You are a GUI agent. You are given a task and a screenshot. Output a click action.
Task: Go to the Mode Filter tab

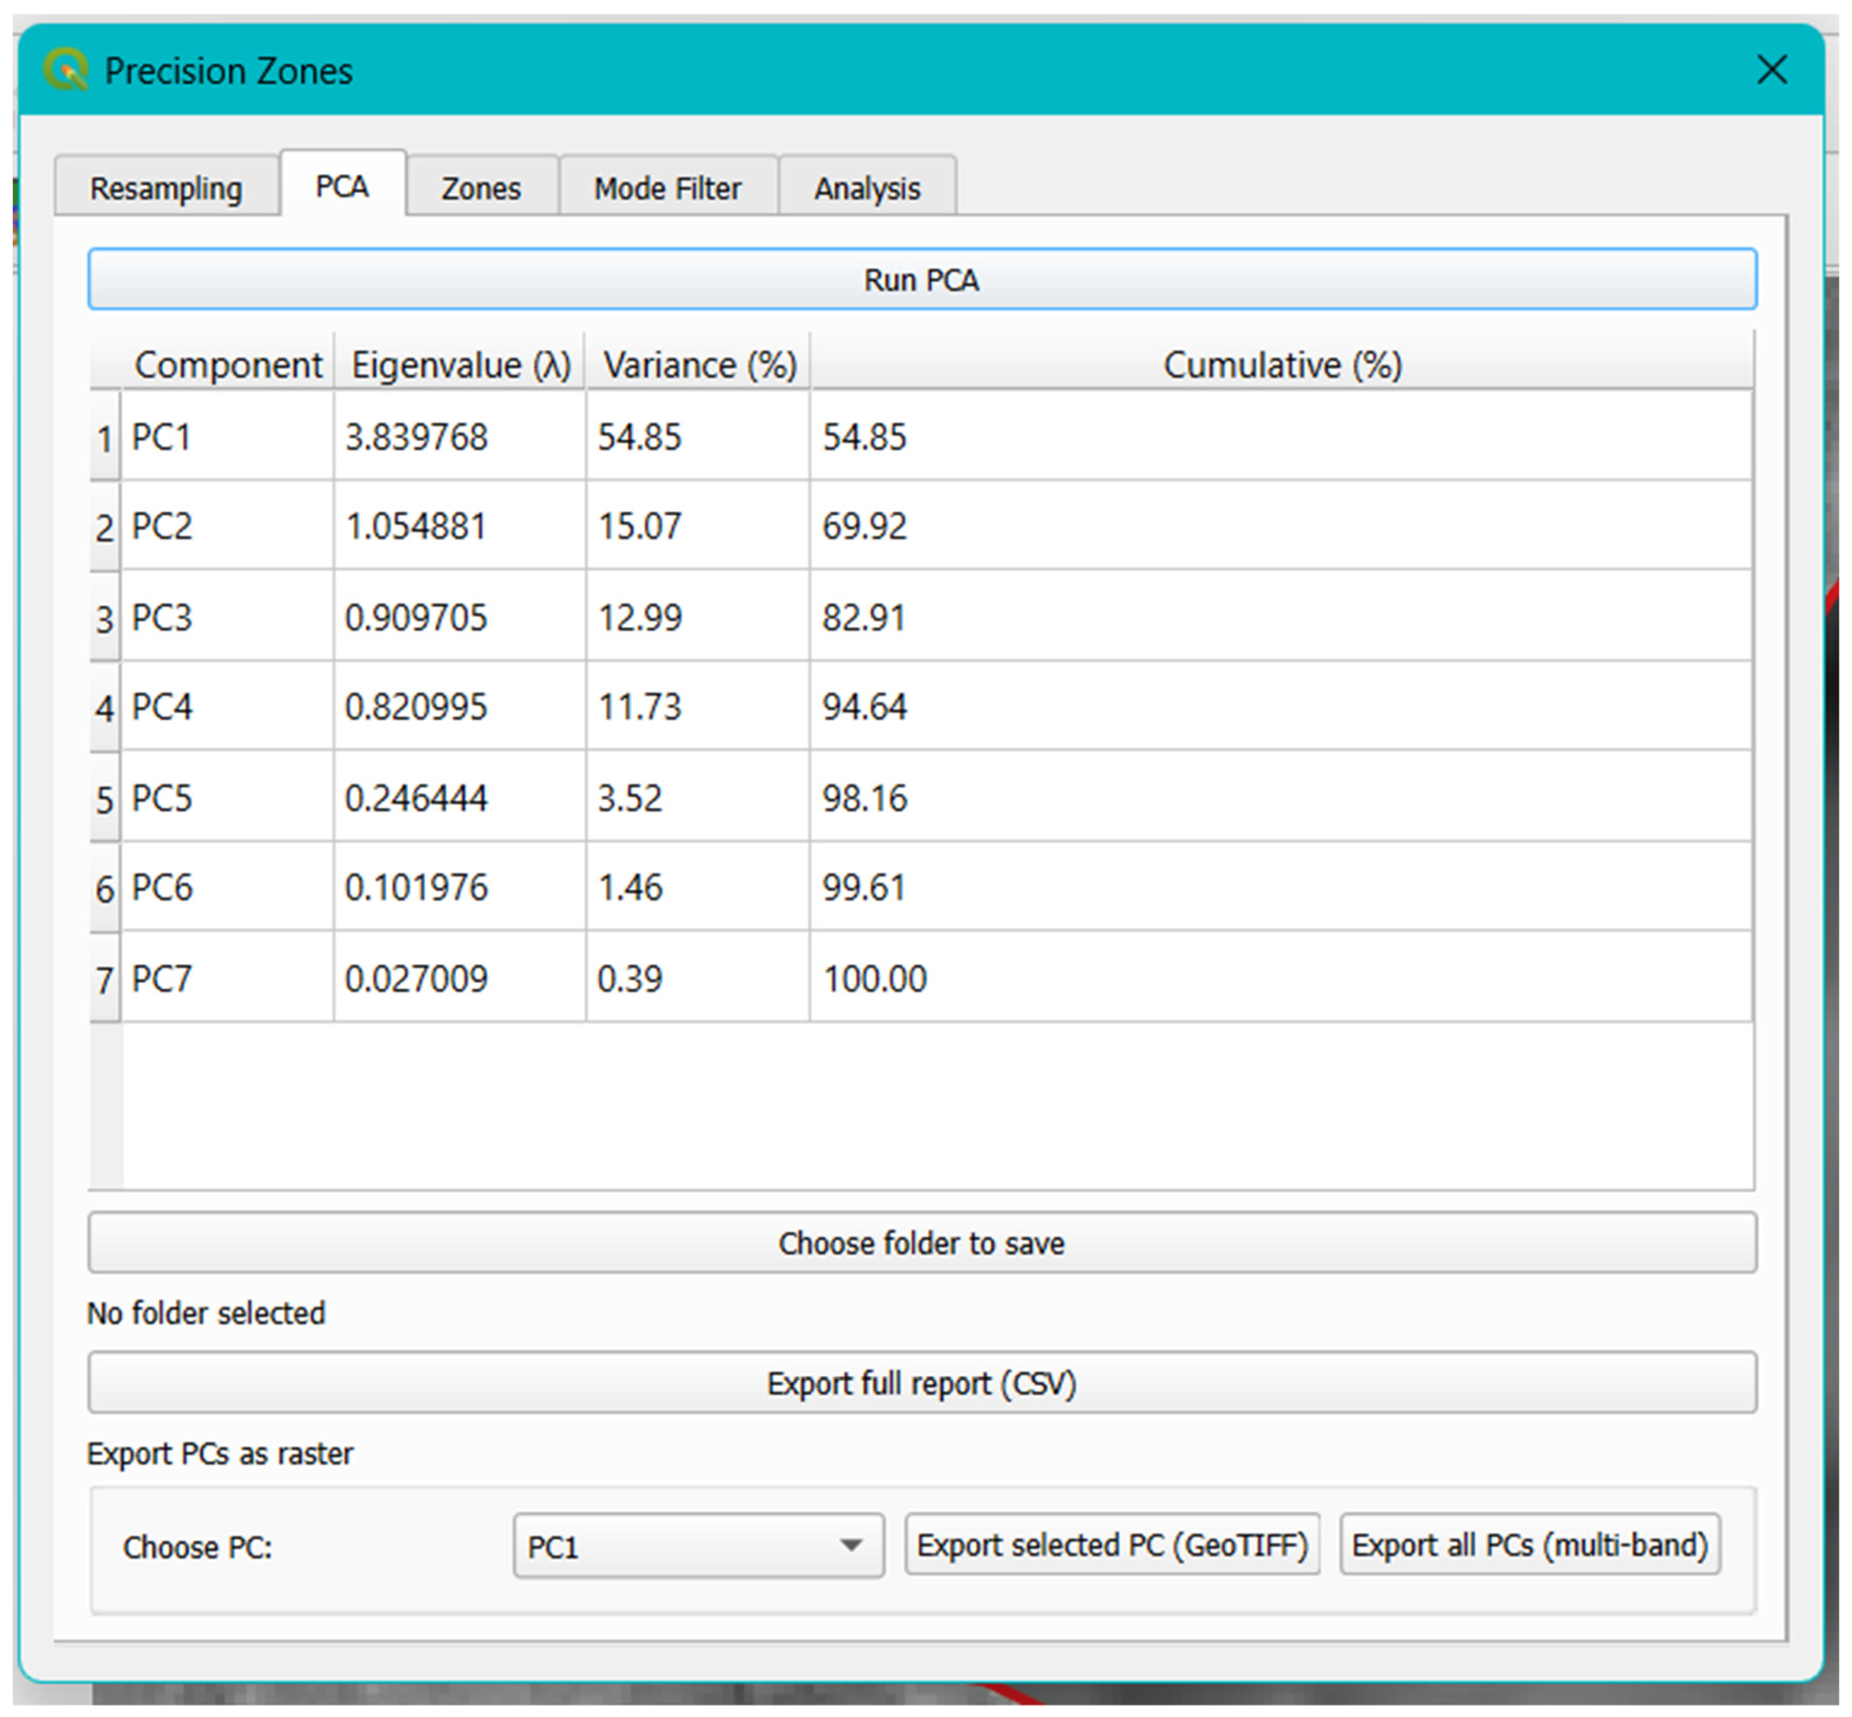(667, 189)
